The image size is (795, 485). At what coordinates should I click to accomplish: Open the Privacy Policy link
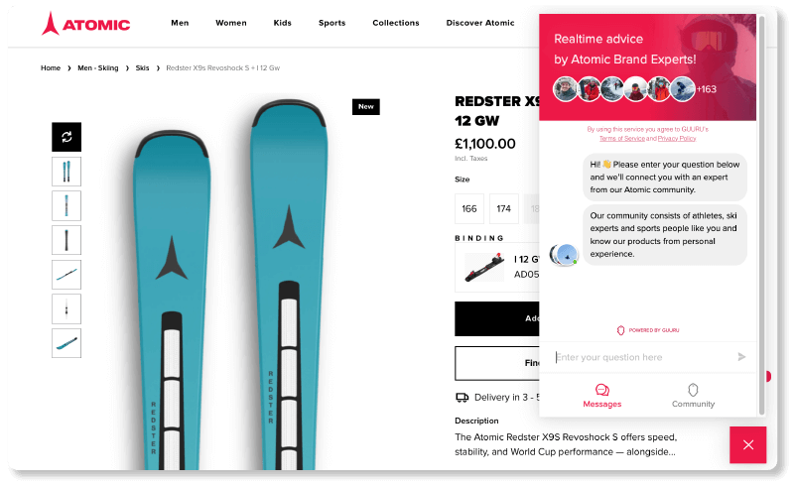pos(677,139)
